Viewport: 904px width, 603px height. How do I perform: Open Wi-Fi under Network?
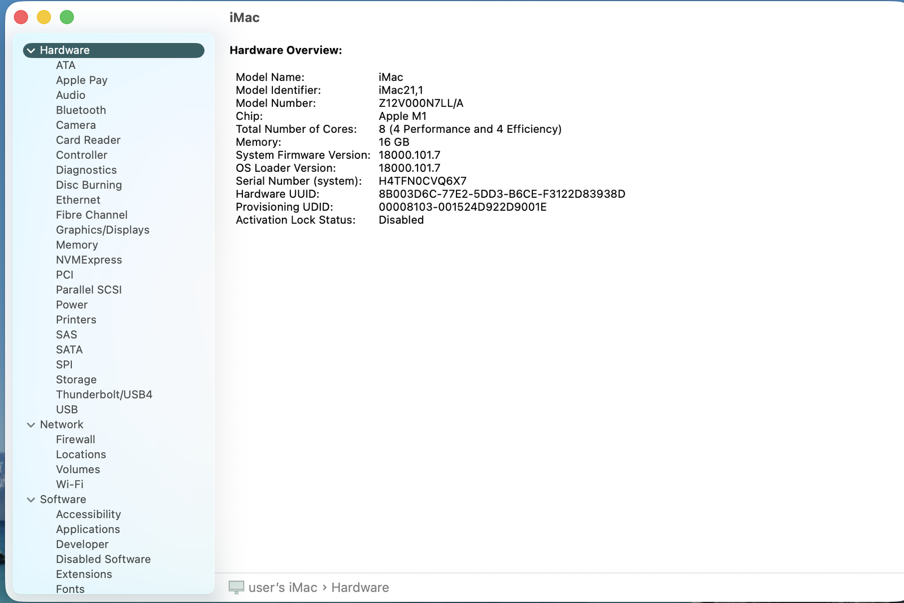coord(69,484)
